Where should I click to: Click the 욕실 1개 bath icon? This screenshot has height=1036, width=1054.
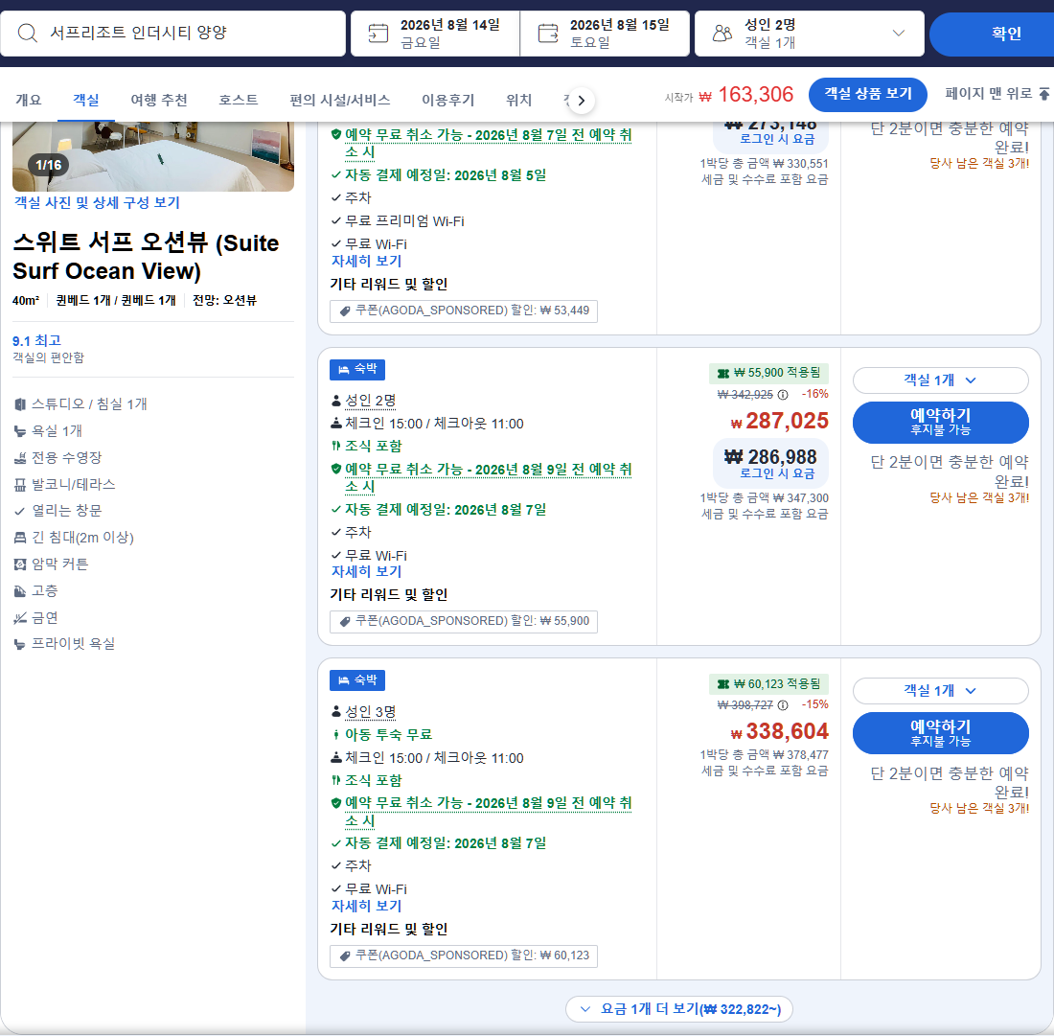click(x=20, y=431)
